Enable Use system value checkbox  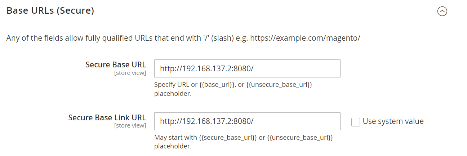356,122
